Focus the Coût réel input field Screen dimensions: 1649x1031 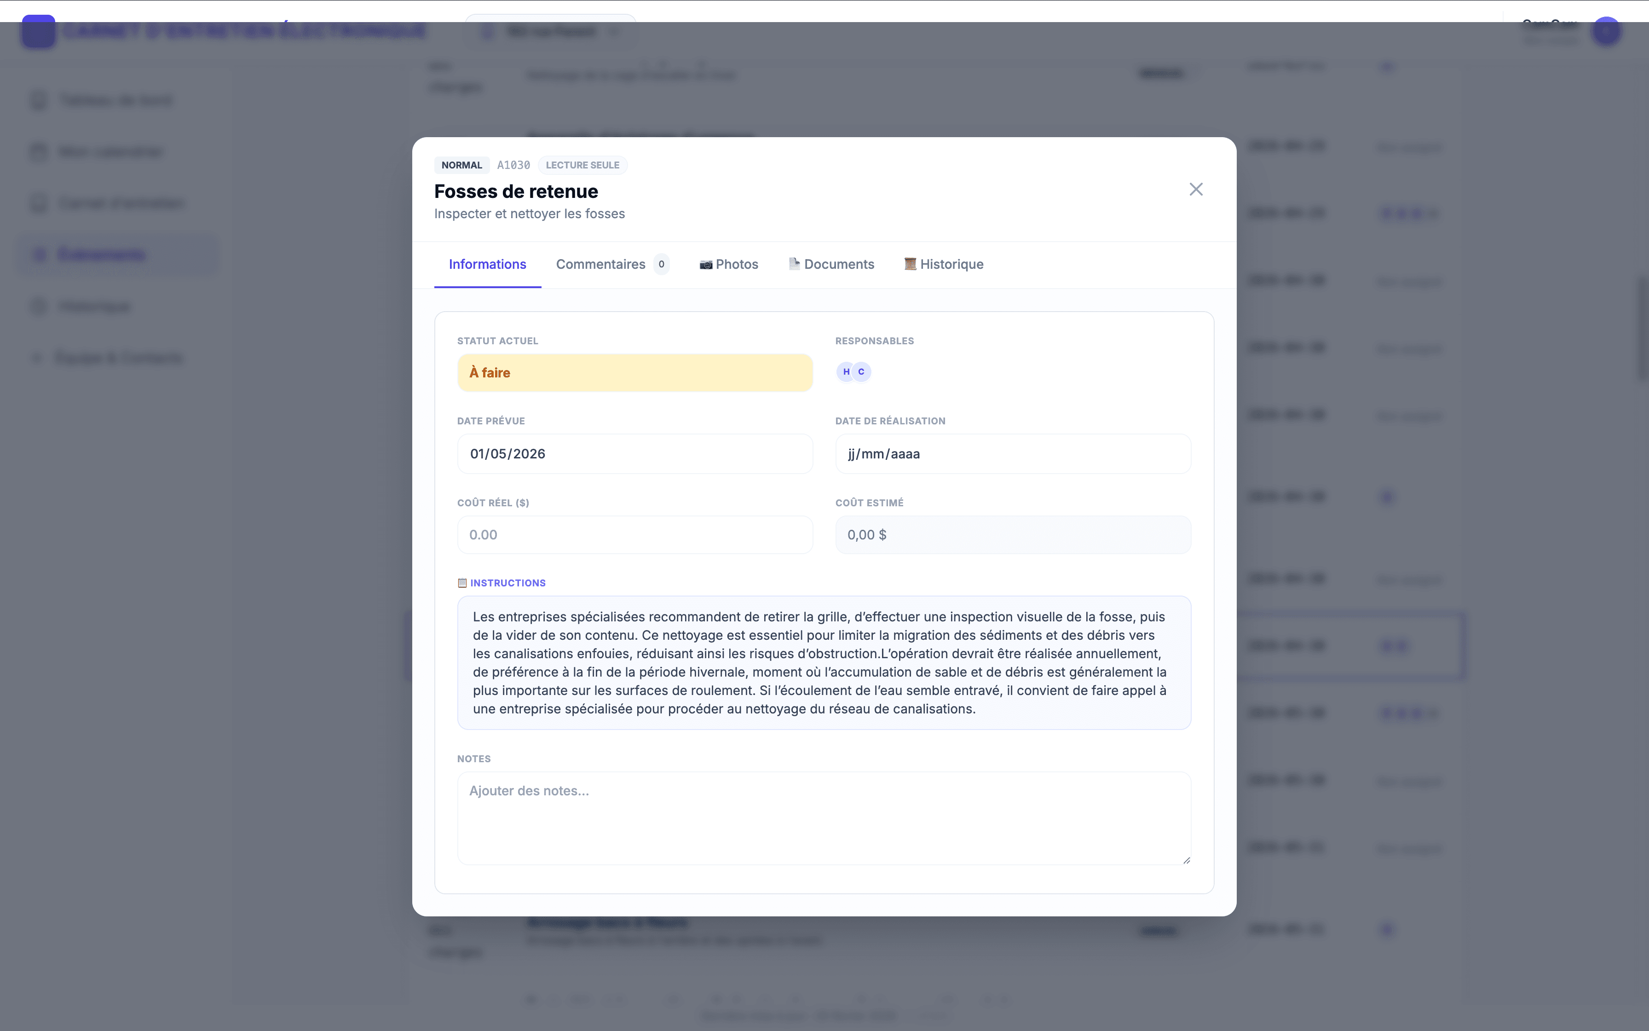pos(634,535)
